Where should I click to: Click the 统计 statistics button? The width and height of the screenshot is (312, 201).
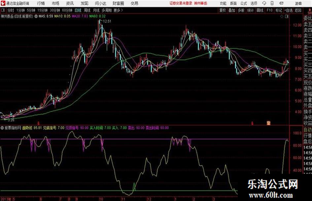[251, 10]
